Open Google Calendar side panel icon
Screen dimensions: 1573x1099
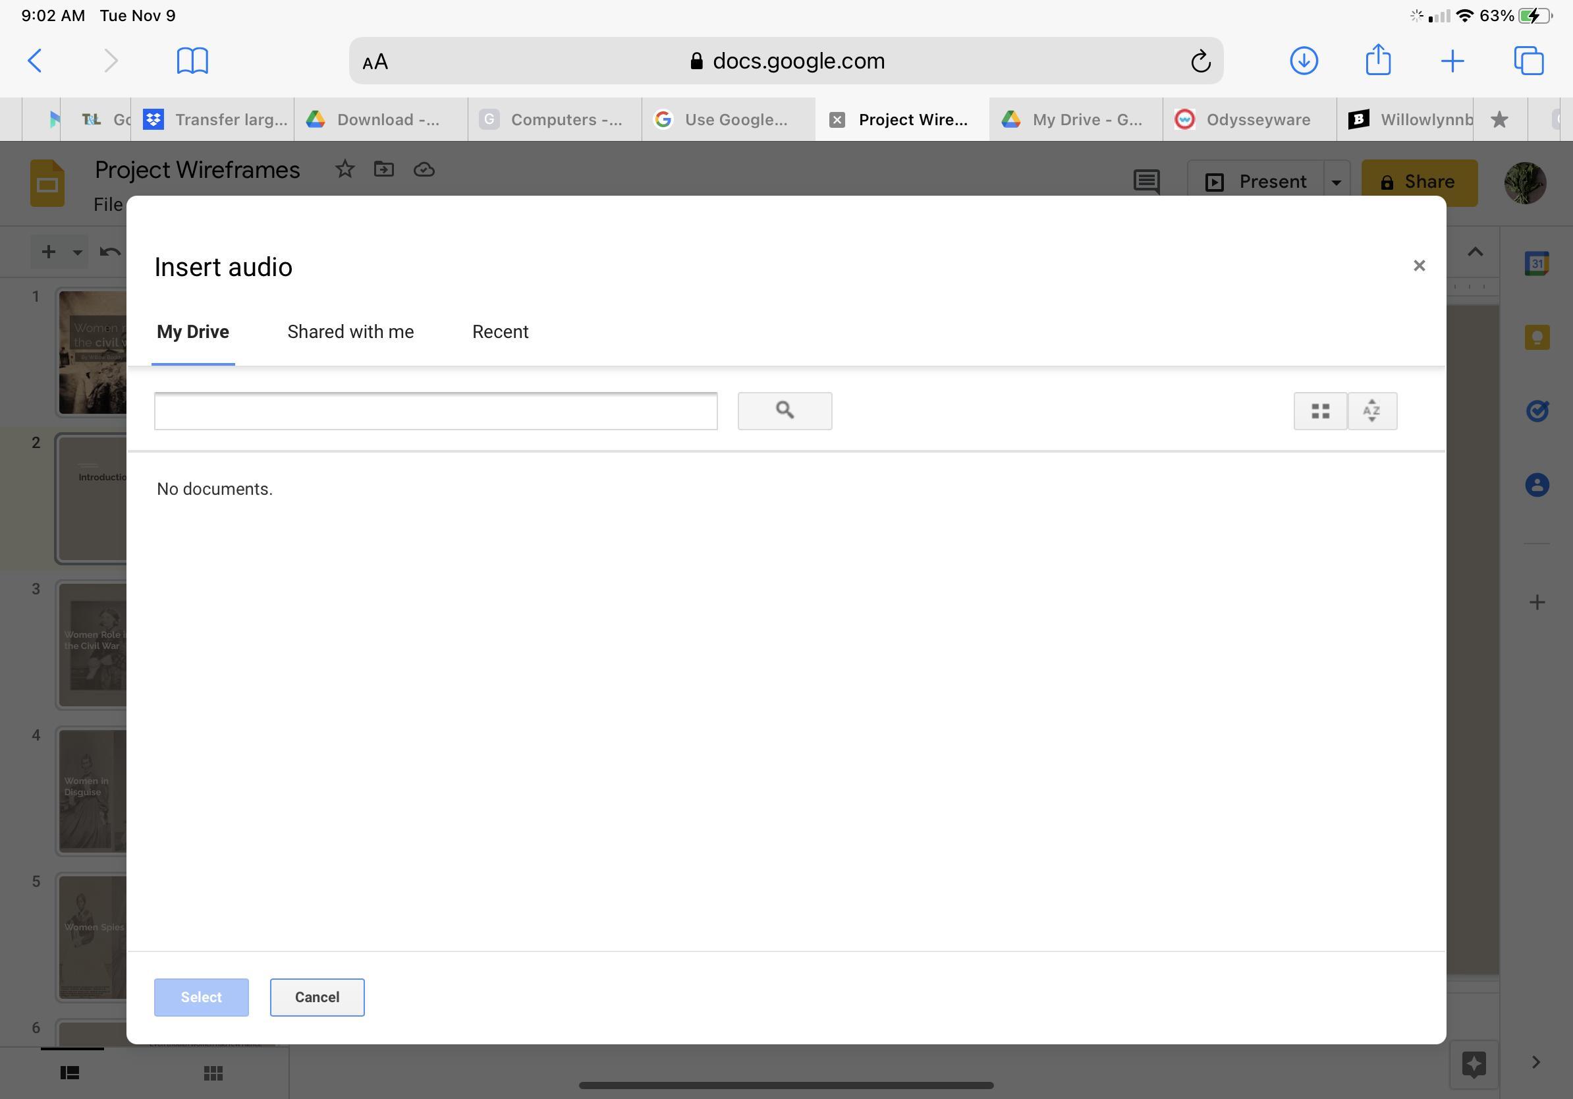tap(1537, 264)
